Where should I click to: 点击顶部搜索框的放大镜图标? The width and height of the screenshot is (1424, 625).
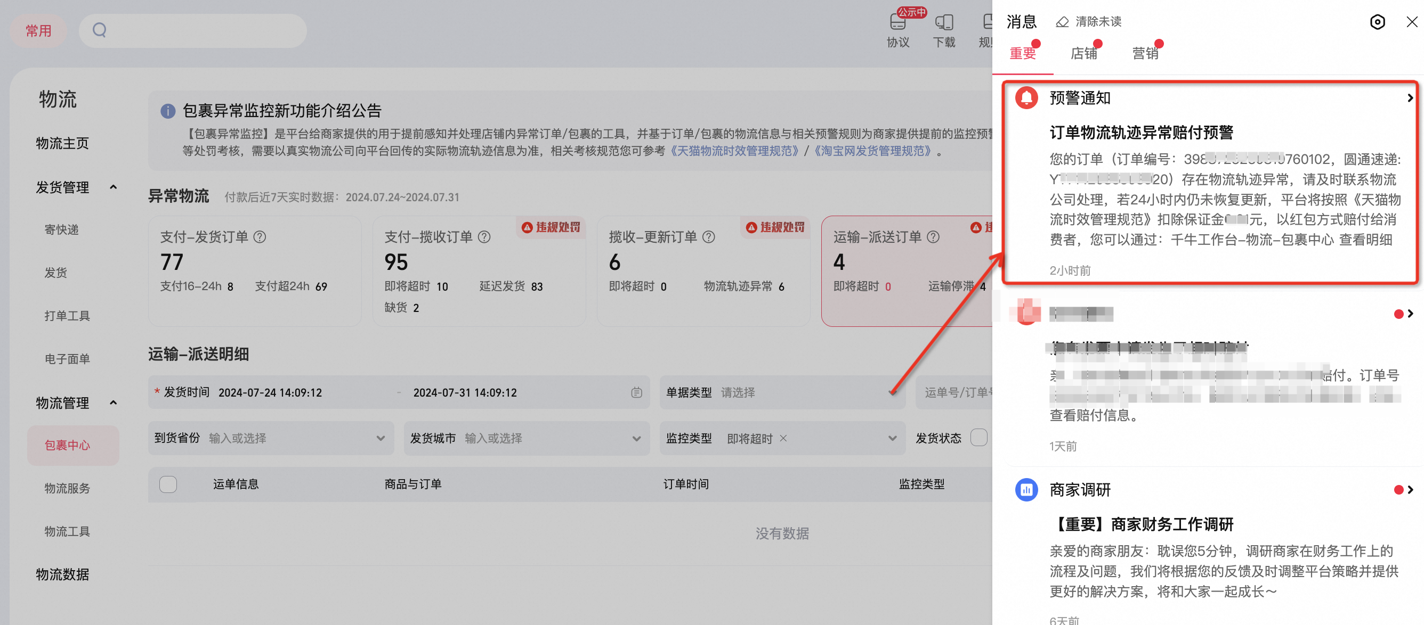tap(100, 30)
